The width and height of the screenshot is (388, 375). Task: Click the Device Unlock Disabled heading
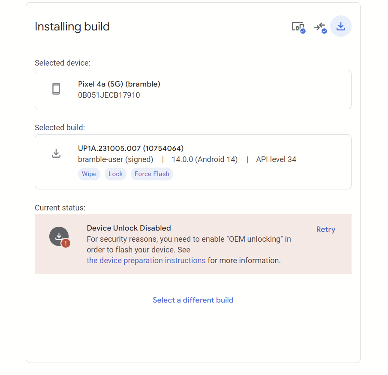[129, 228]
